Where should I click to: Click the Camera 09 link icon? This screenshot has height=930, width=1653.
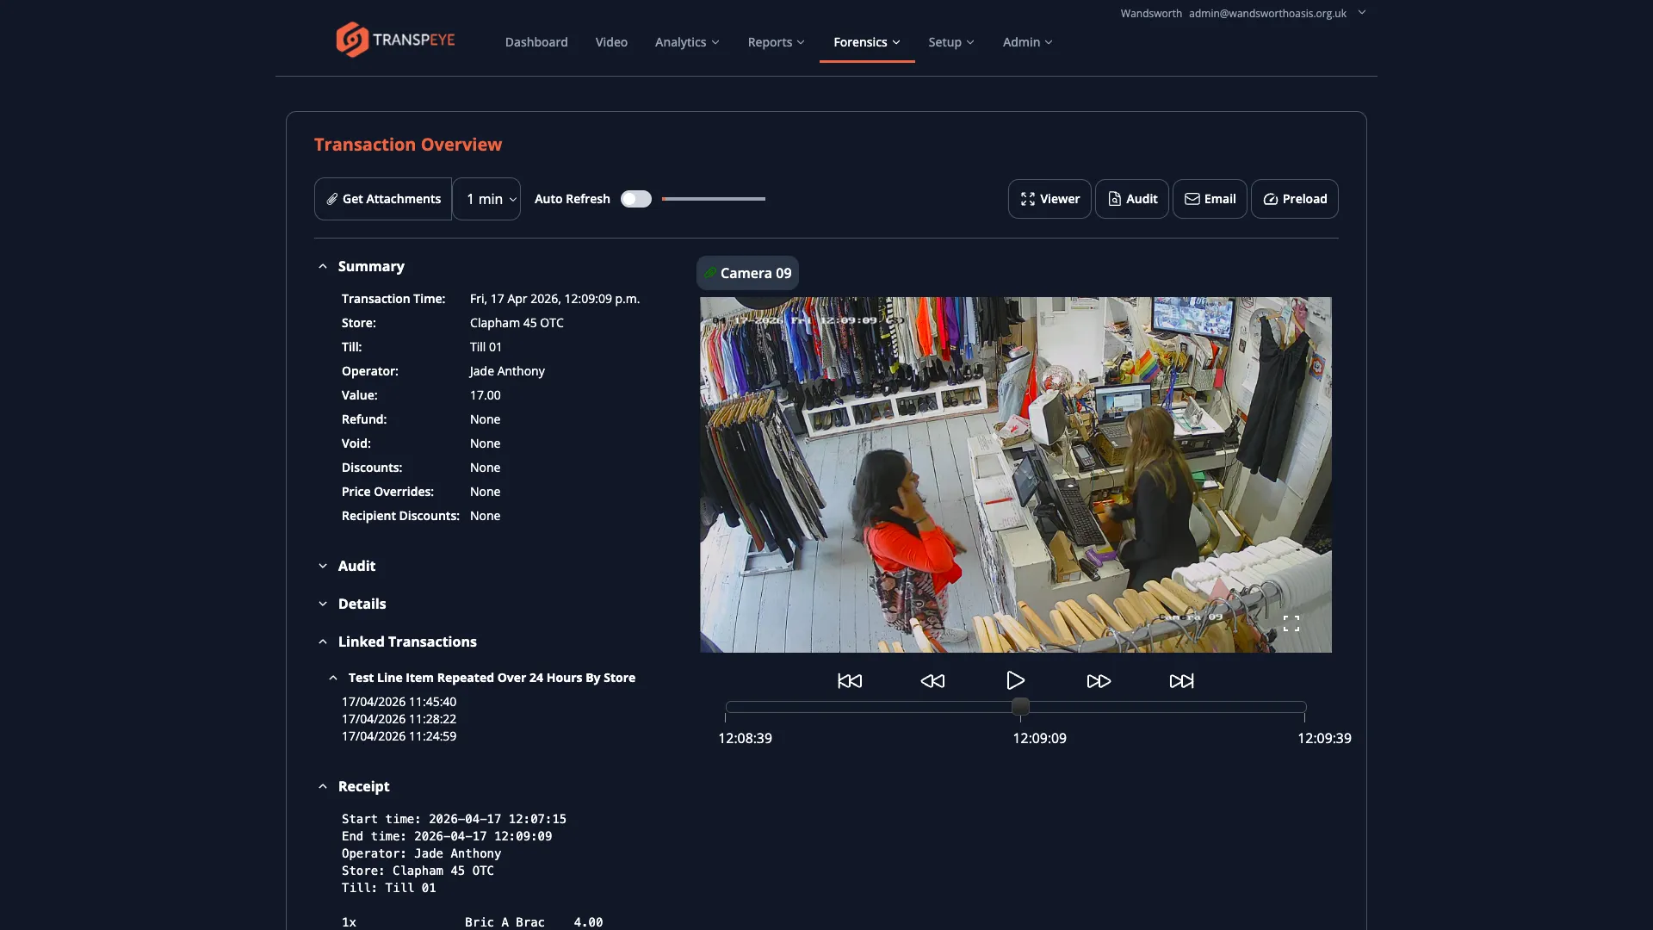pos(709,273)
